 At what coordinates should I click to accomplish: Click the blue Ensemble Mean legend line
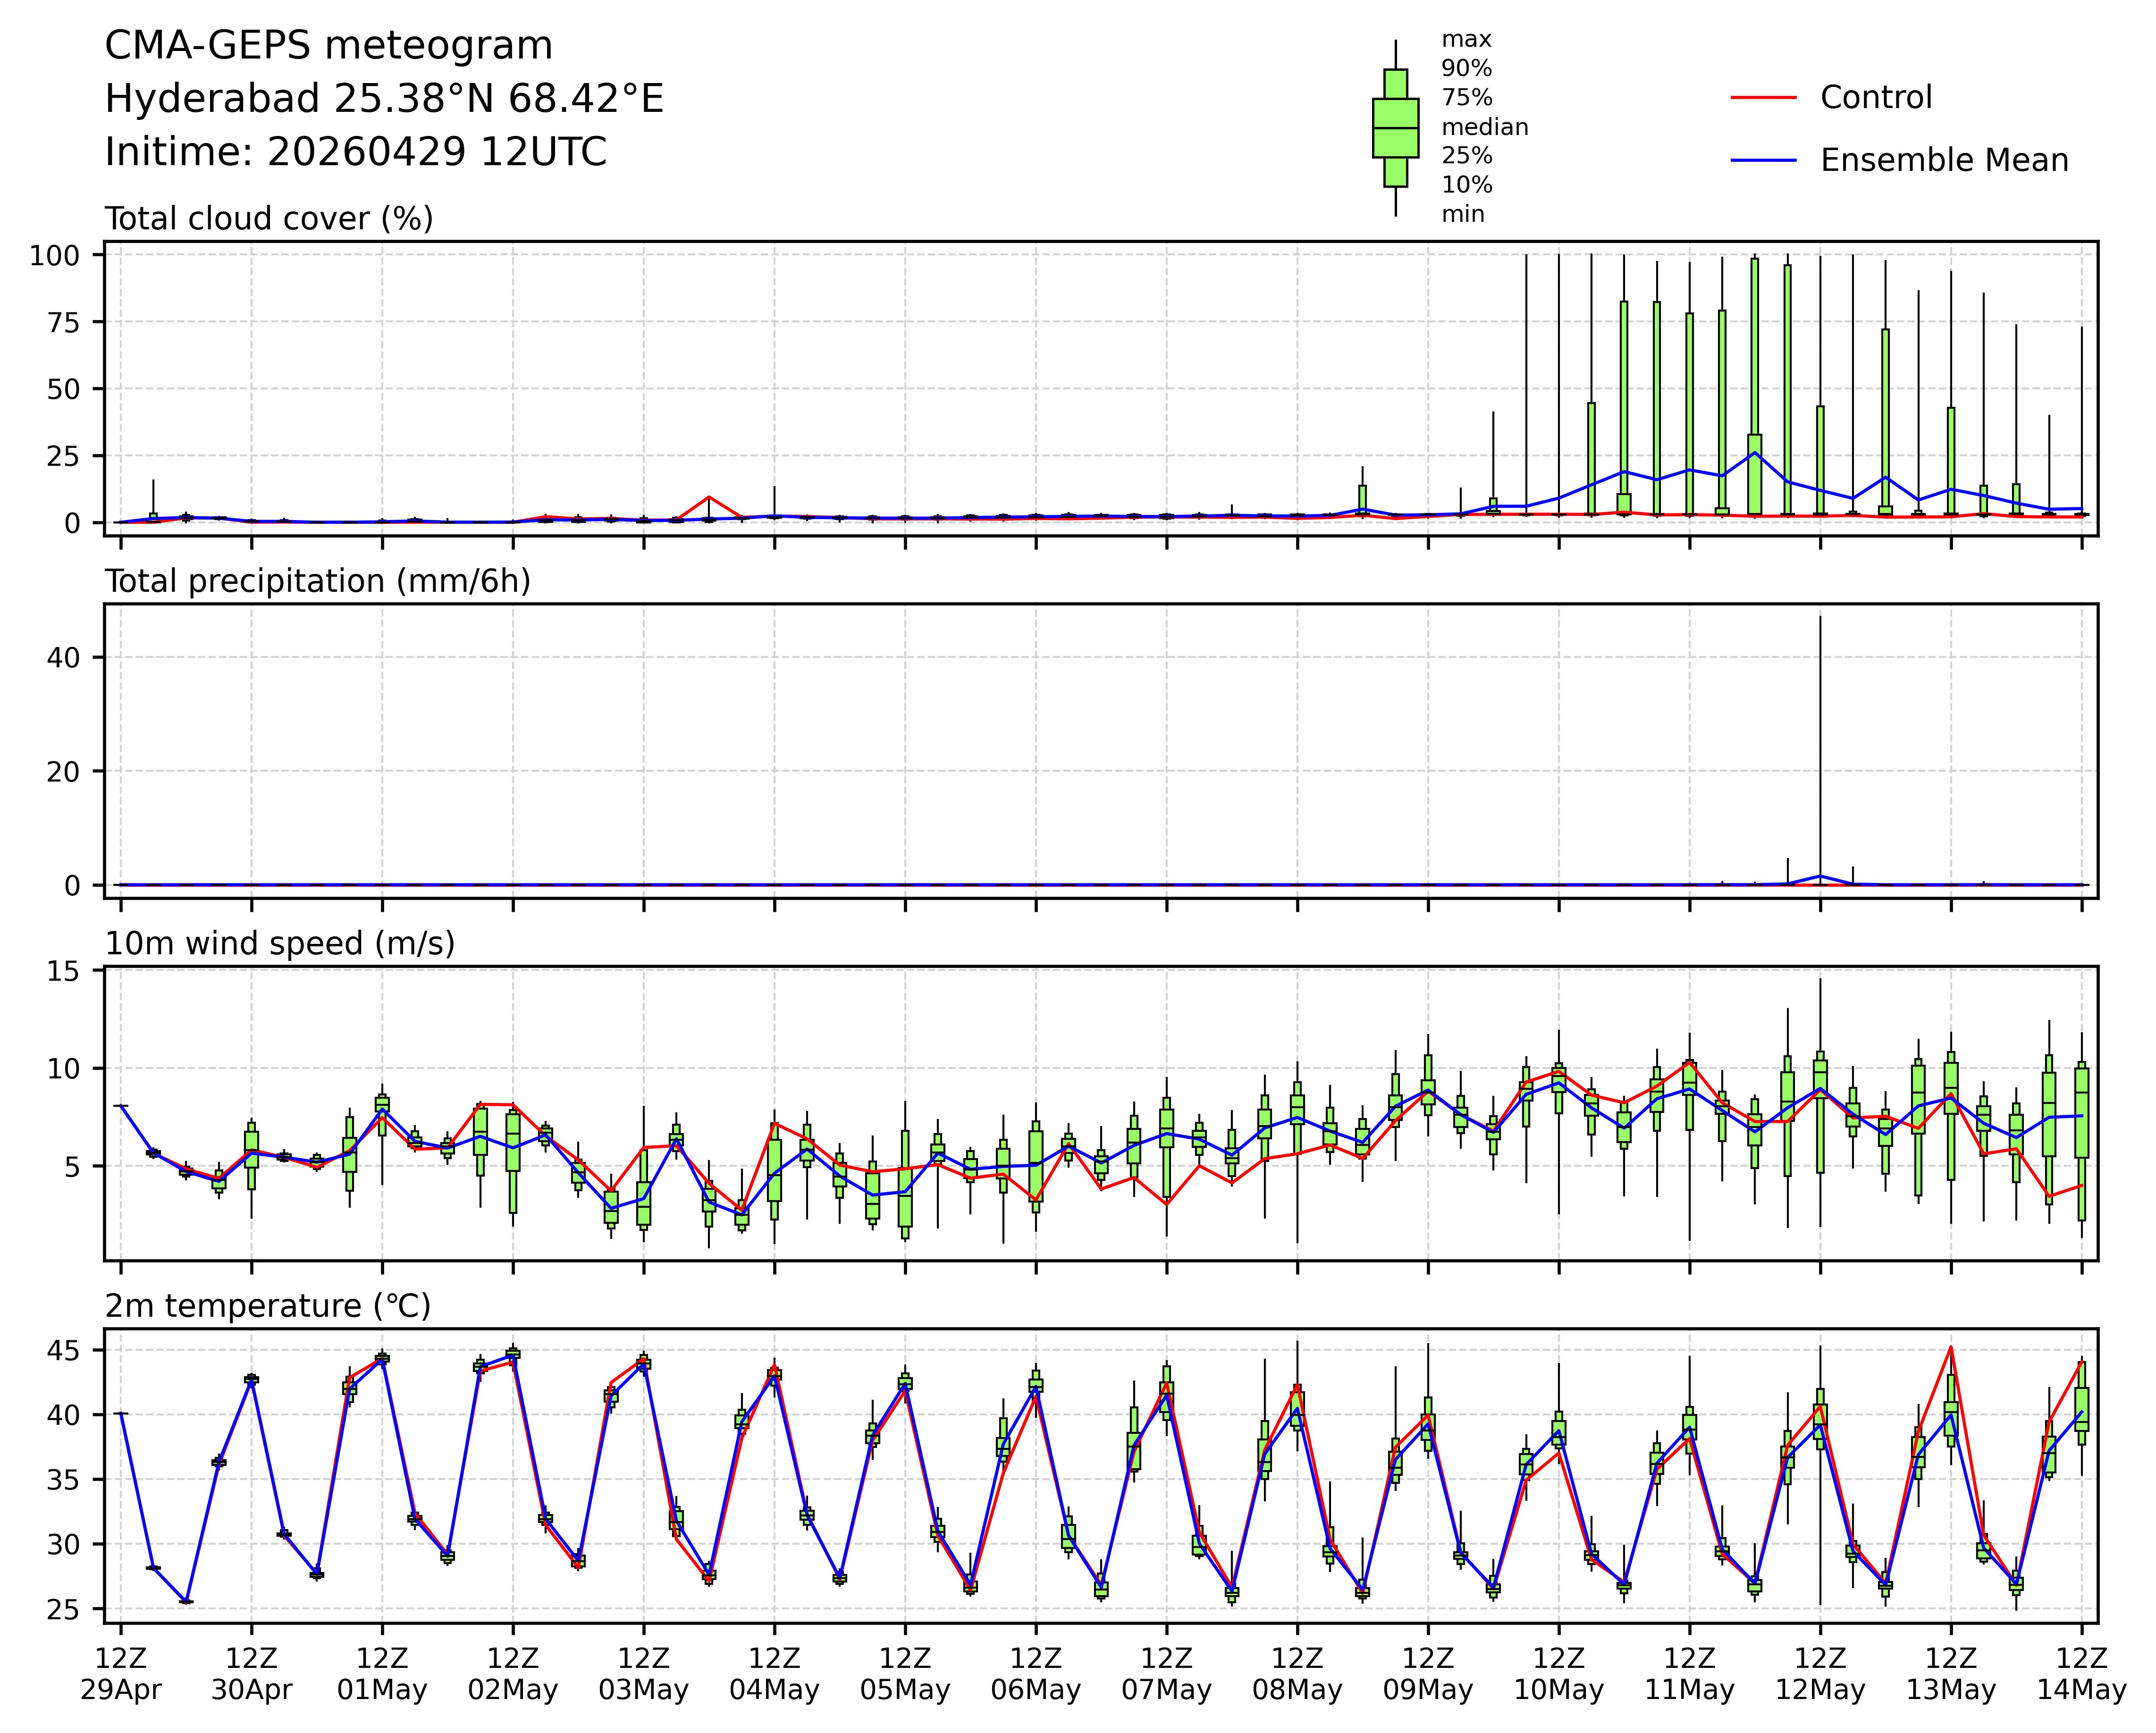tap(1763, 160)
